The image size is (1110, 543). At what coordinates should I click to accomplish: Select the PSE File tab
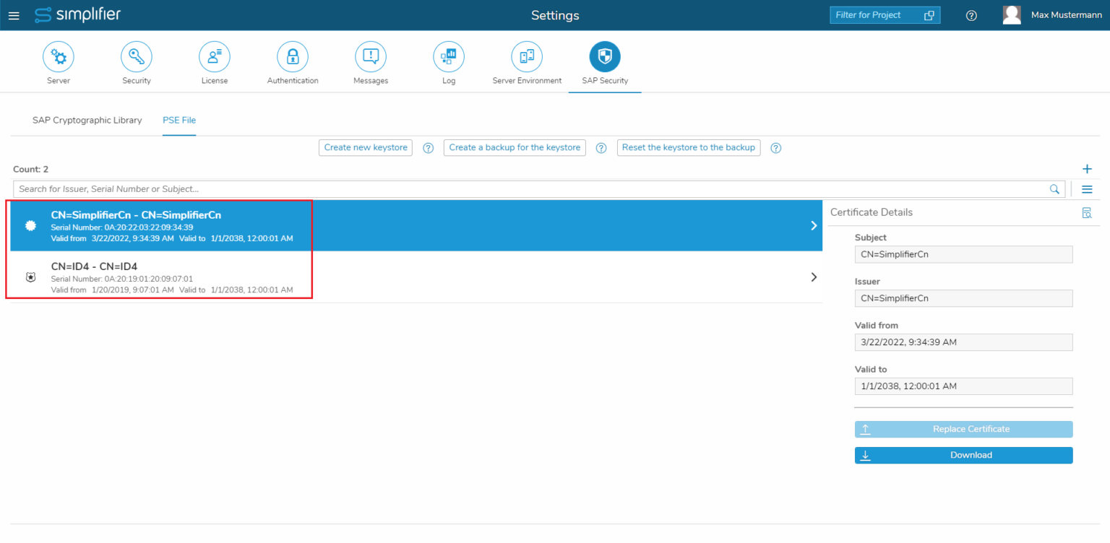[x=178, y=120]
